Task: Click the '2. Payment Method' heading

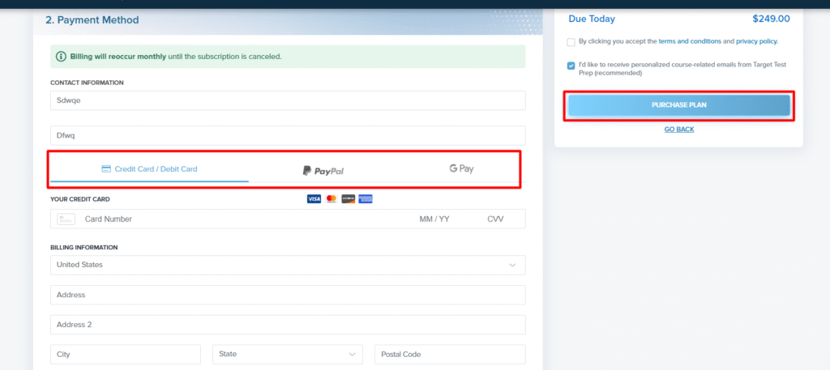Action: click(x=92, y=20)
